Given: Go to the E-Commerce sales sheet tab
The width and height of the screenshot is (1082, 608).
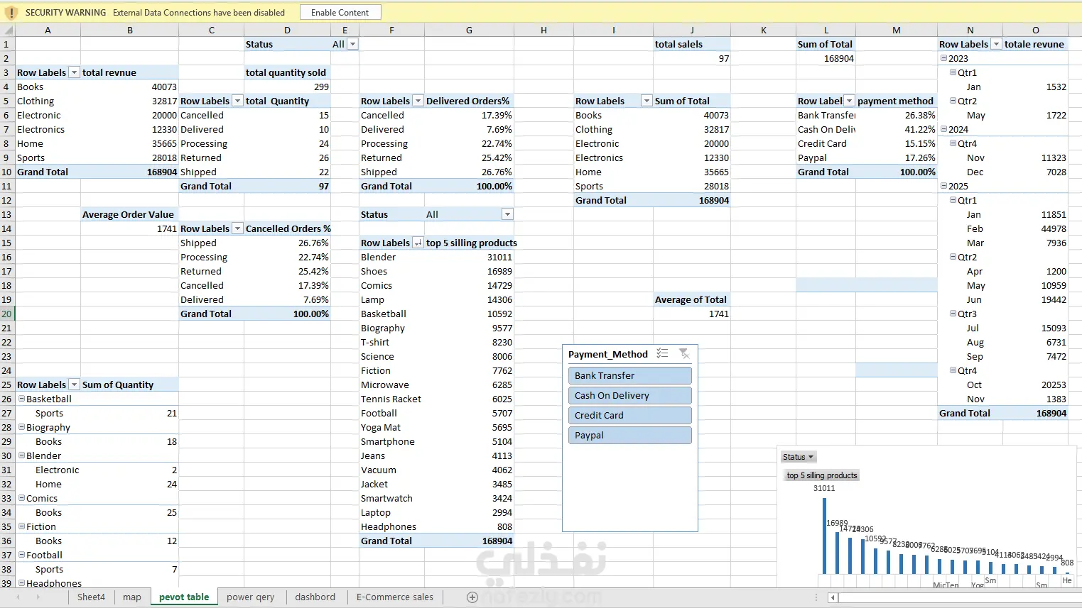Looking at the screenshot, I should pyautogui.click(x=394, y=597).
